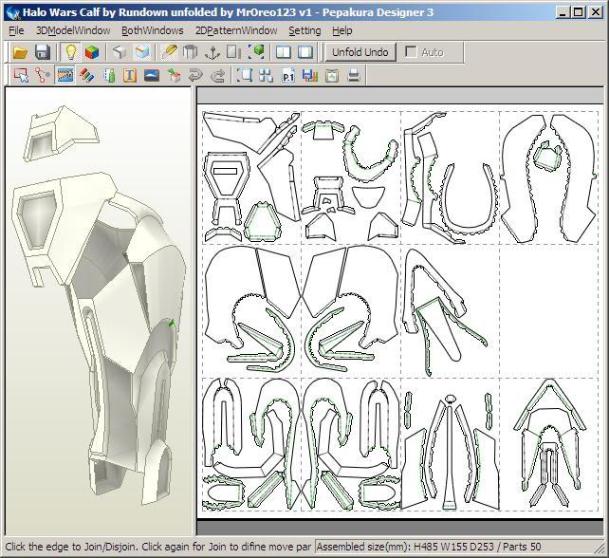The width and height of the screenshot is (609, 558).
Task: Open the 2DPatternWindow menu
Action: (x=236, y=30)
